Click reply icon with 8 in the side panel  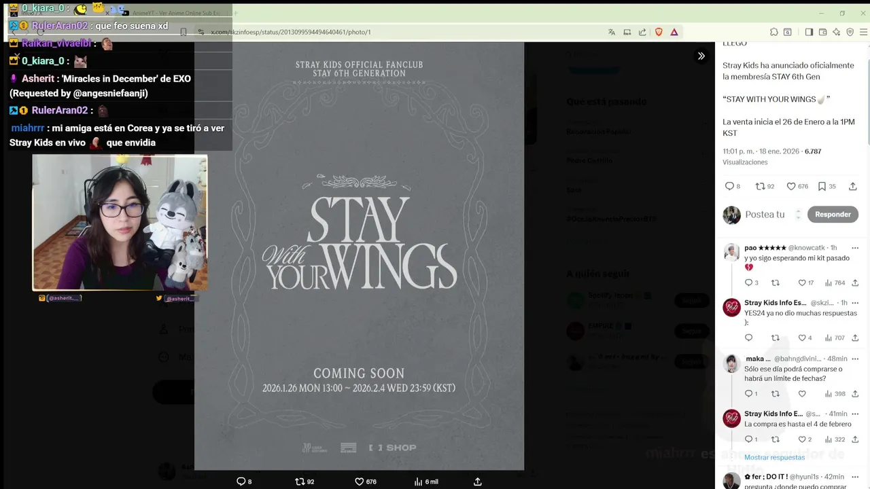729,186
